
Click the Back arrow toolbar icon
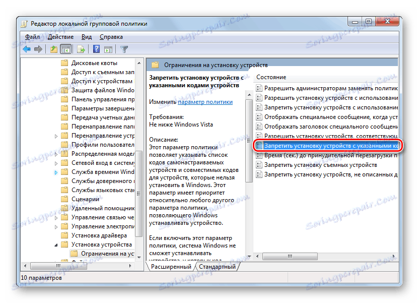point(27,49)
